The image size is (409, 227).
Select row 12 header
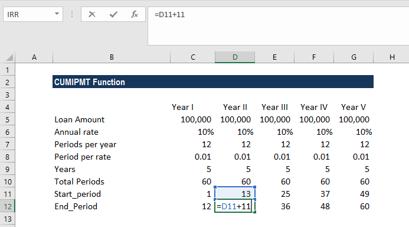click(8, 207)
